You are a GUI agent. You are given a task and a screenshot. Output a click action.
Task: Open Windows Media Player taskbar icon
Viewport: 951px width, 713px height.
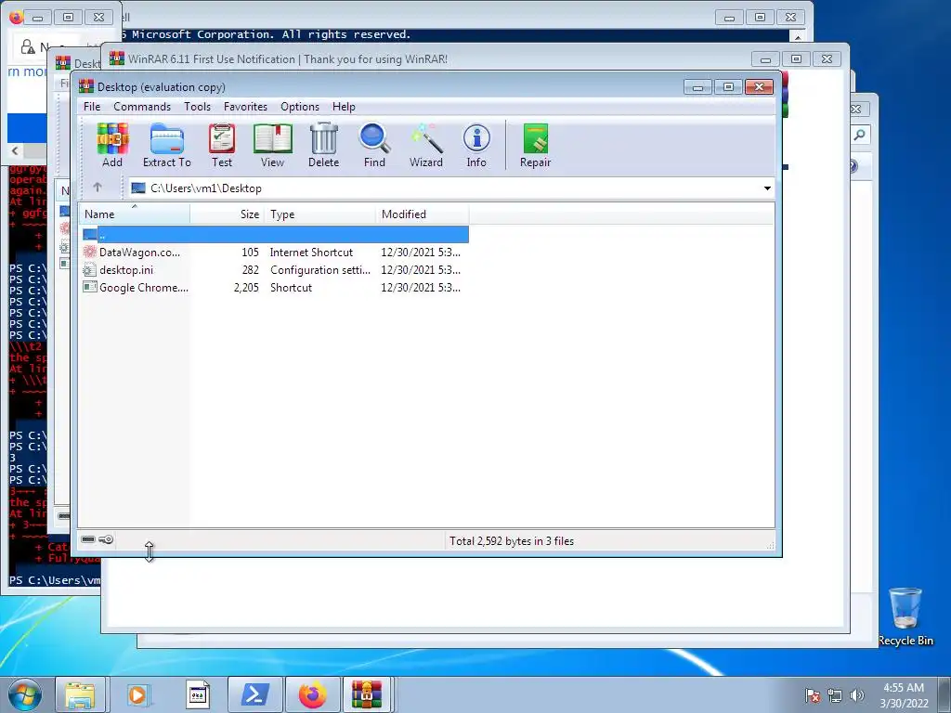click(137, 694)
